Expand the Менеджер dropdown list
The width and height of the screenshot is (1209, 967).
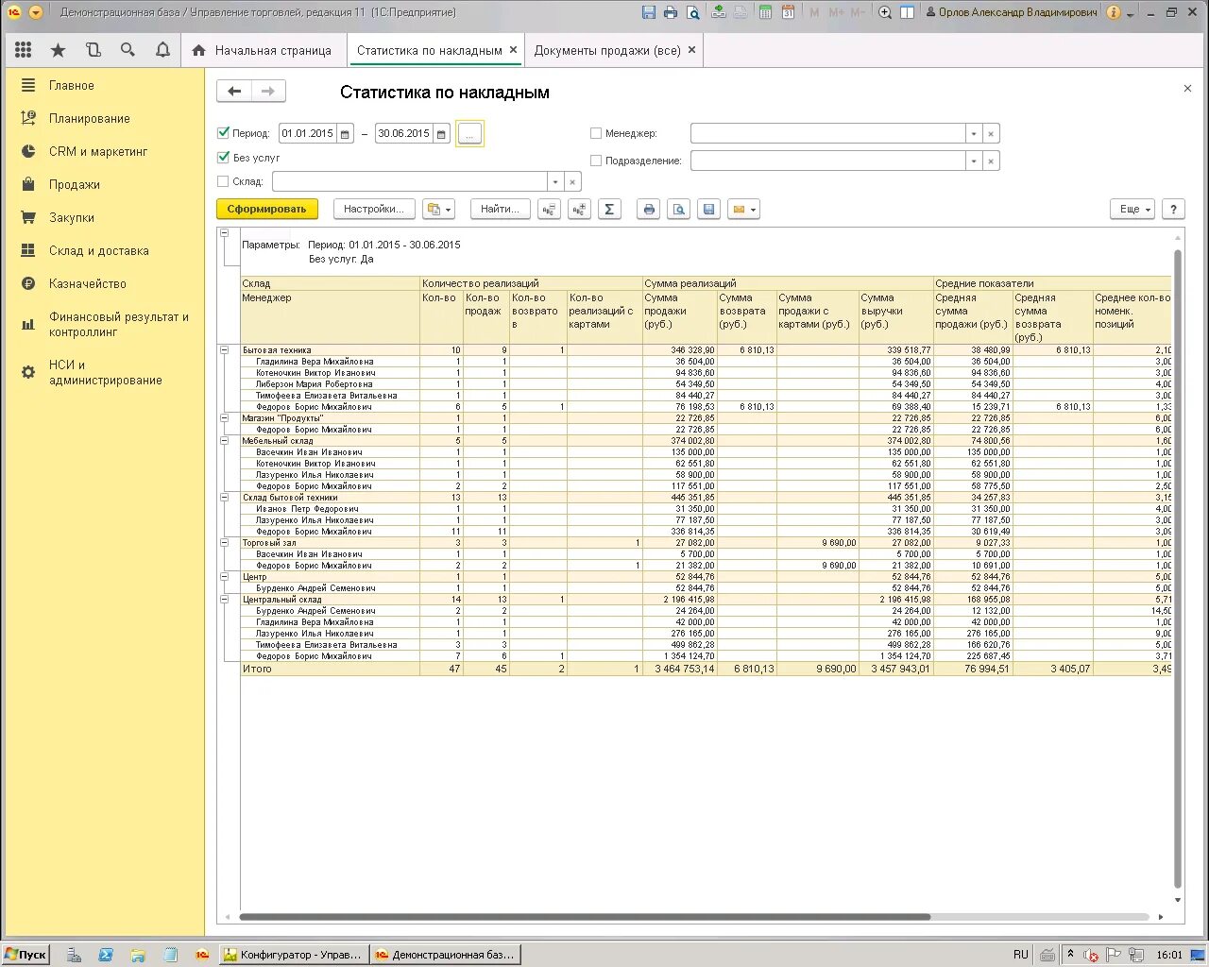pyautogui.click(x=974, y=134)
